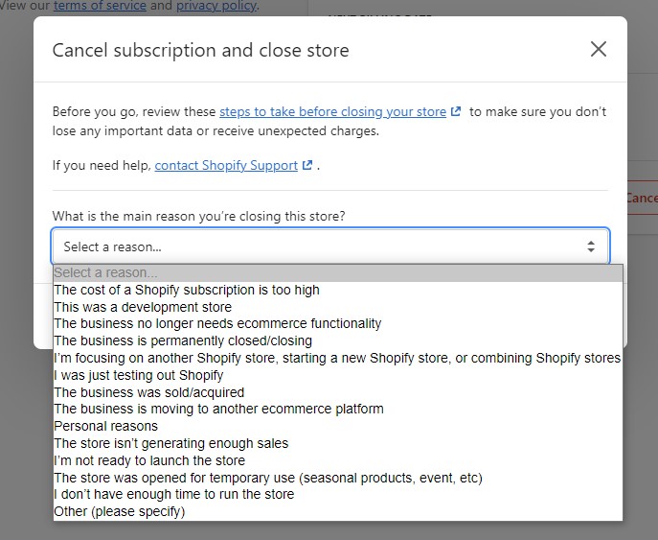Select 'Personal reasons' option

pos(338,426)
